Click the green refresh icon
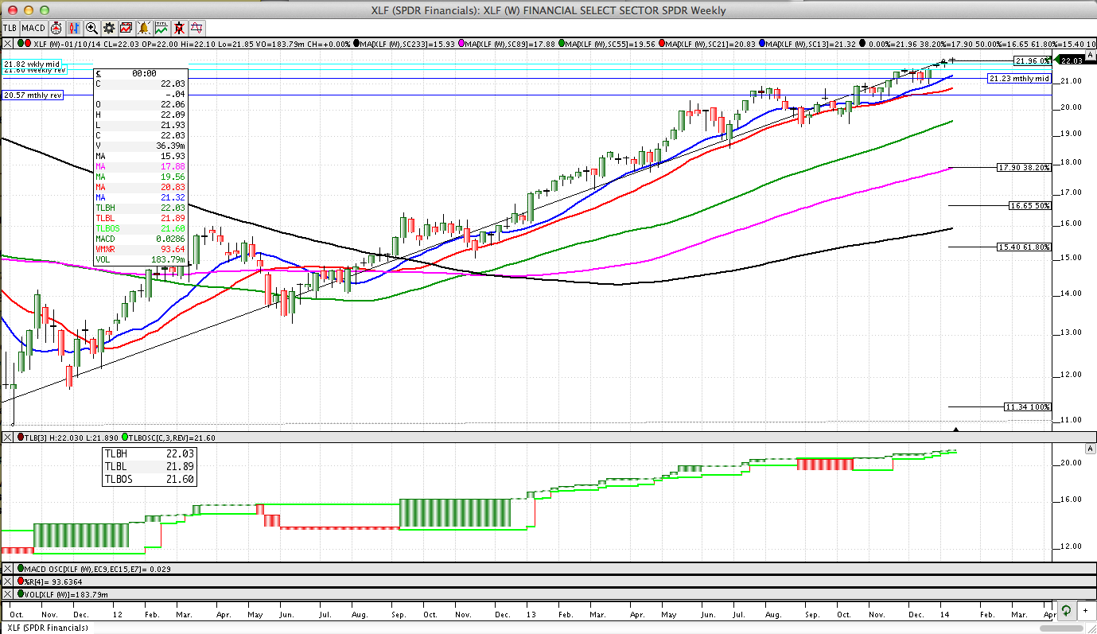The image size is (1097, 634). pos(1066,611)
